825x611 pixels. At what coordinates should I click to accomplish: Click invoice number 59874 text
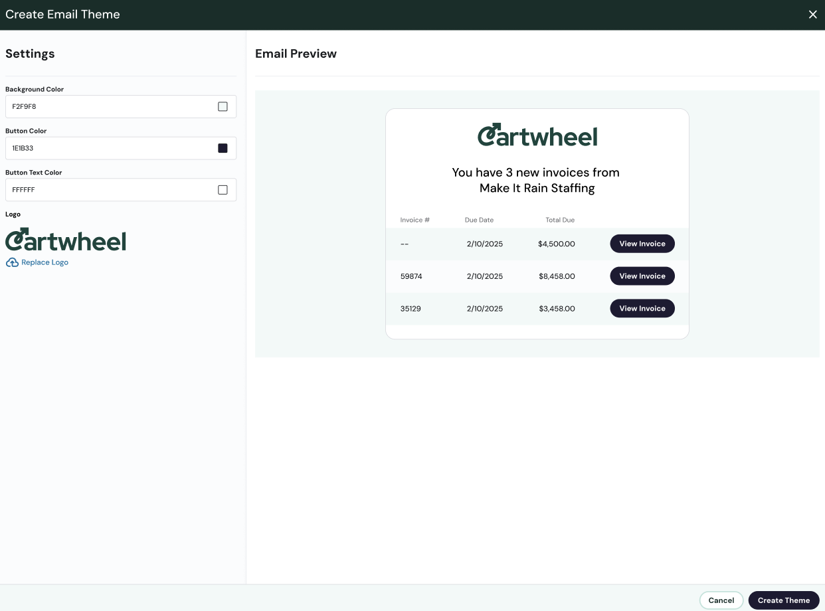pyautogui.click(x=411, y=276)
